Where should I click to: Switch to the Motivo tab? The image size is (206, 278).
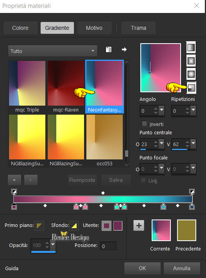point(94,28)
